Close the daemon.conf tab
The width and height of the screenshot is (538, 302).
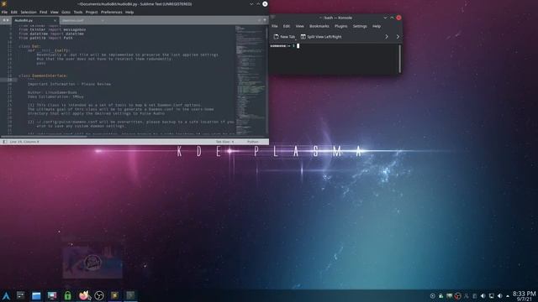click(103, 20)
